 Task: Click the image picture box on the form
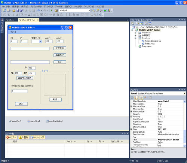pos(55,85)
